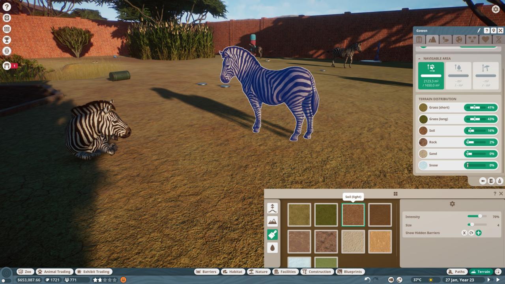505x284 pixels.
Task: Open the game settings gear top-right
Action: pyautogui.click(x=496, y=9)
